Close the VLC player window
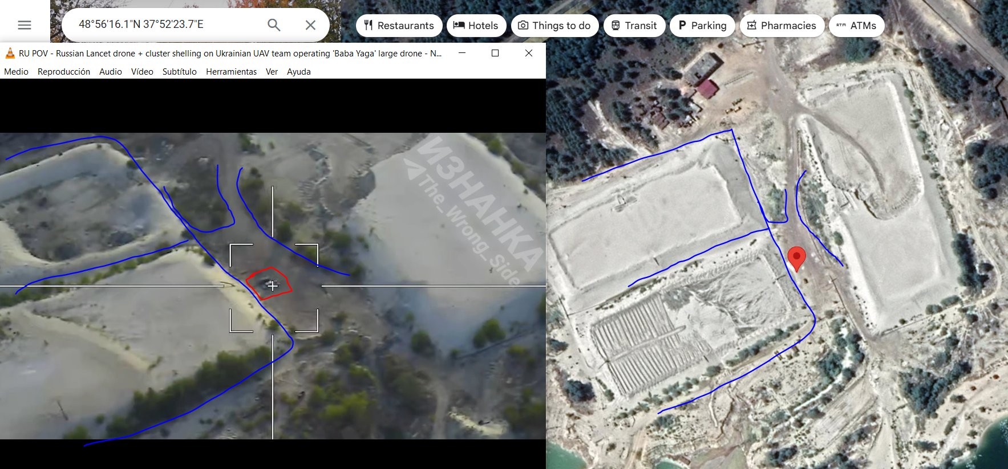The width and height of the screenshot is (1008, 469). point(529,53)
